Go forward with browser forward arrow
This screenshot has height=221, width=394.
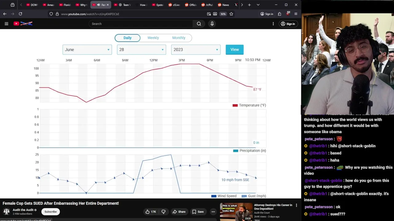[x=13, y=14]
